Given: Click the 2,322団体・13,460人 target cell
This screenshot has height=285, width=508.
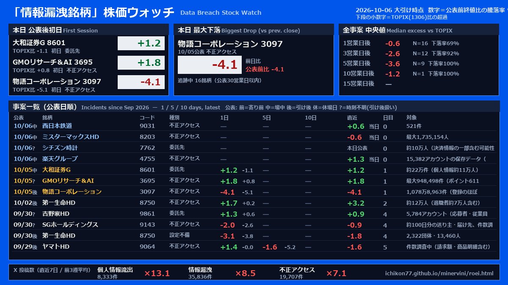Looking at the screenshot, I should [433, 236].
